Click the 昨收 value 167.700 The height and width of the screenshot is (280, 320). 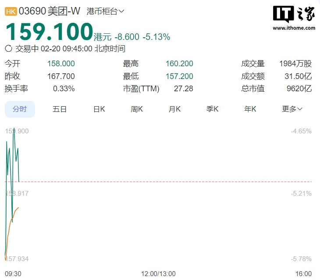click(61, 76)
